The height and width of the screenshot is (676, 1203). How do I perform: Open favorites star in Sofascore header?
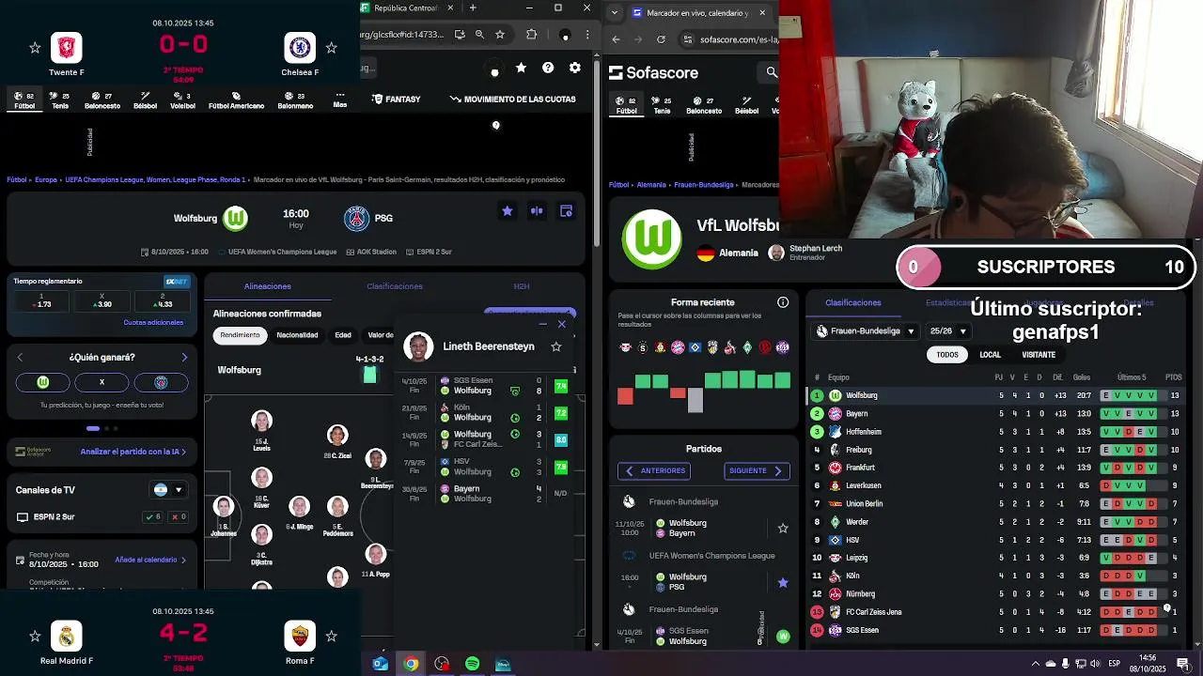pyautogui.click(x=521, y=68)
